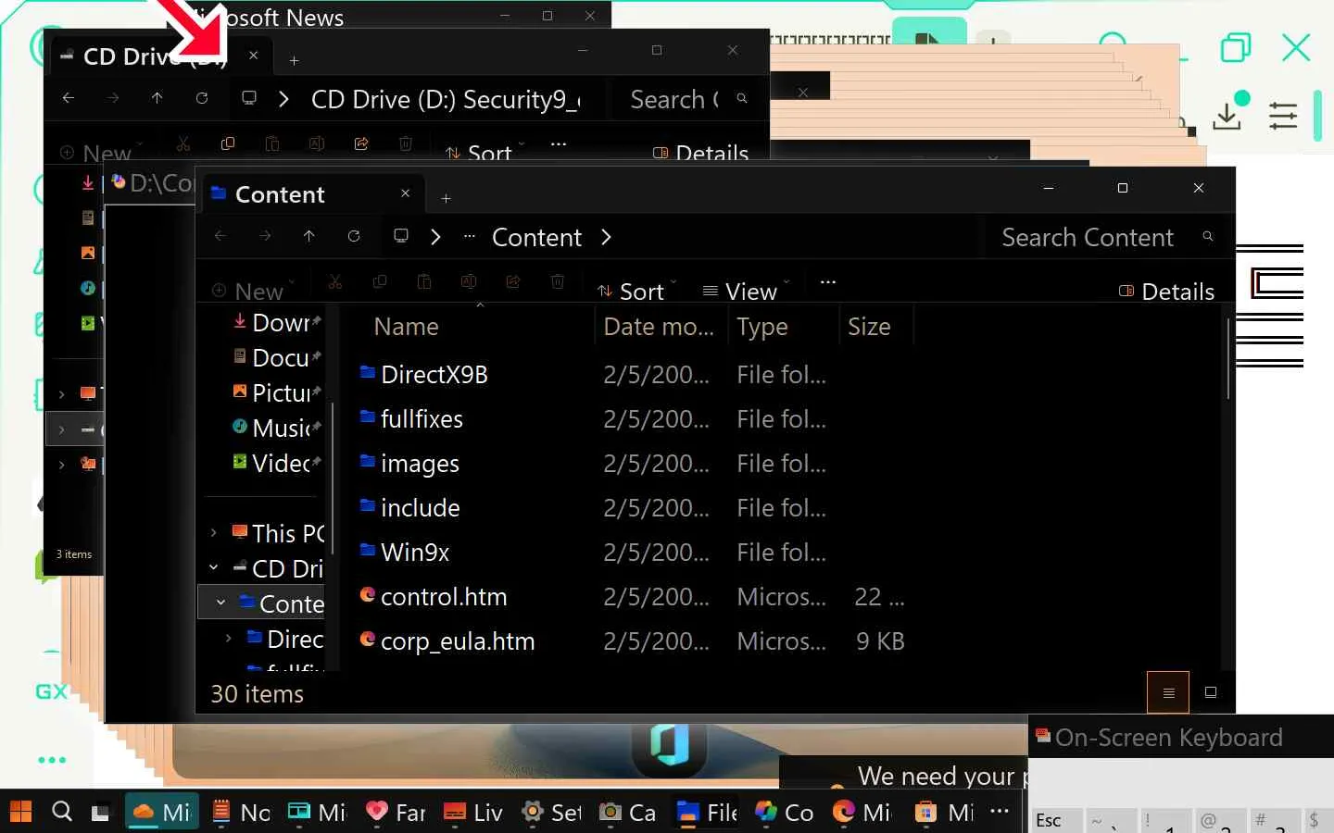
Task: Go up one level in the CD Drive window
Action: click(157, 97)
